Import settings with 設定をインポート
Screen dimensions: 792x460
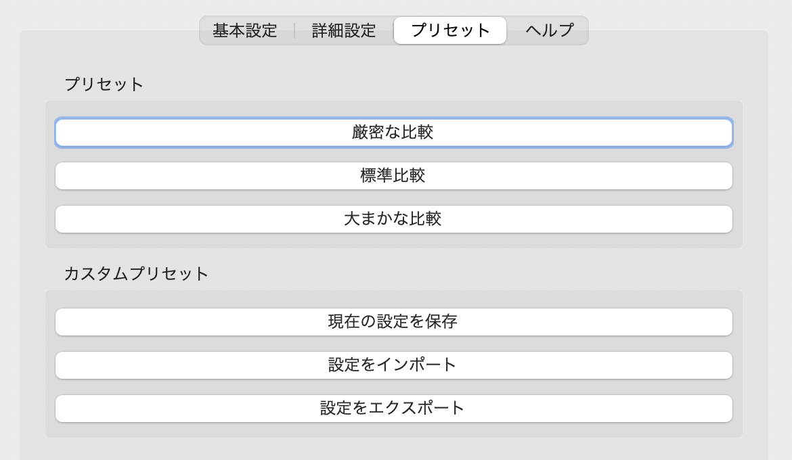393,365
